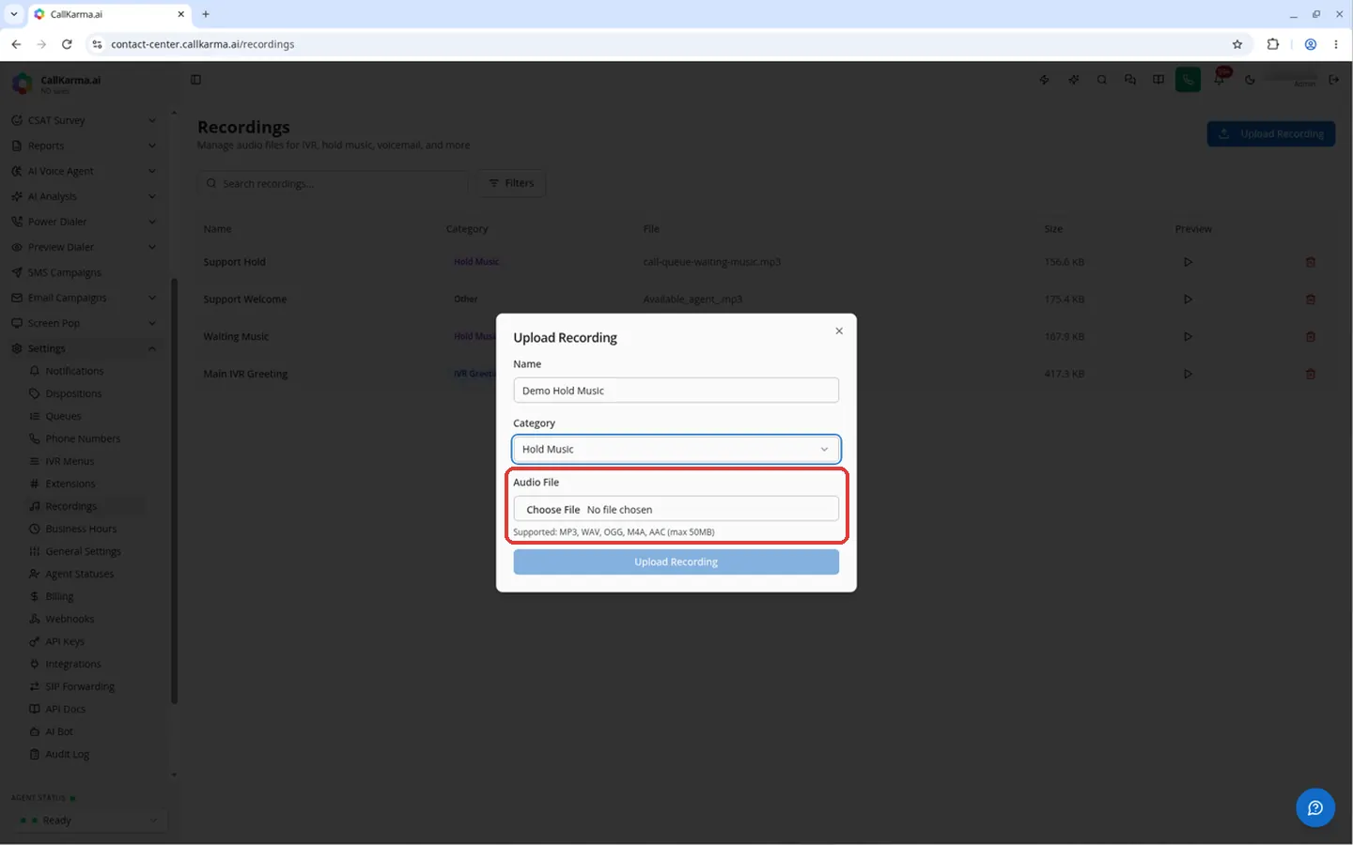This screenshot has width=1353, height=845.
Task: Bookmark this page with the star icon
Action: pos(1237,44)
